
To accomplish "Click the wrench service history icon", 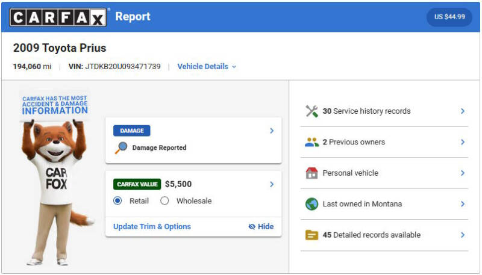I will click(311, 111).
